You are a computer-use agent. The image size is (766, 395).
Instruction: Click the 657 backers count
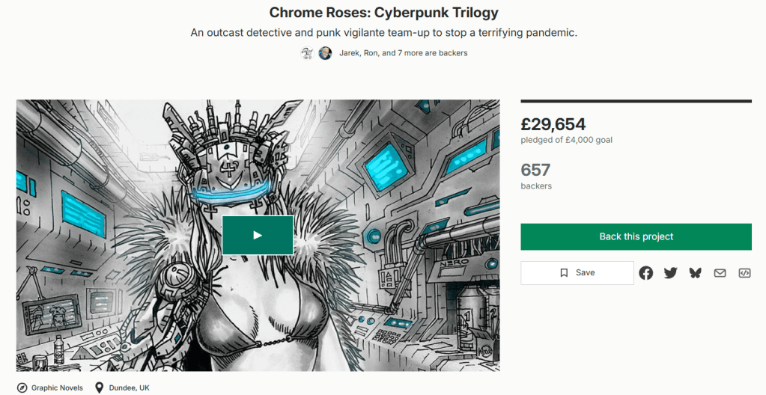[x=535, y=170]
